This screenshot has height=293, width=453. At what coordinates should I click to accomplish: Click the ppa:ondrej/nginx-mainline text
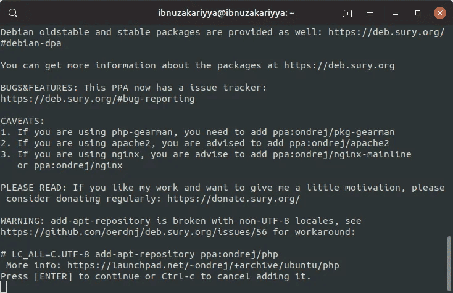342,154
